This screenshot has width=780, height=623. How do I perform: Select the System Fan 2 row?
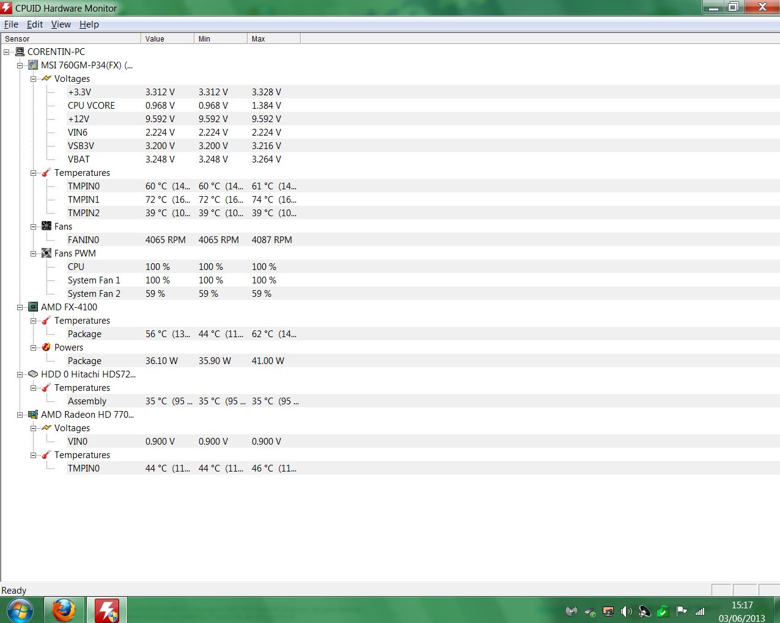423,294
